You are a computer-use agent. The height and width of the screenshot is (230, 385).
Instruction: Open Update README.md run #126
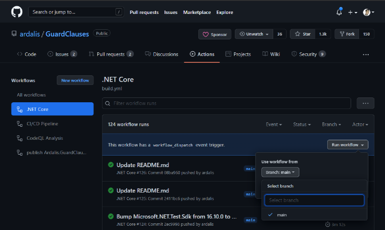point(142,165)
